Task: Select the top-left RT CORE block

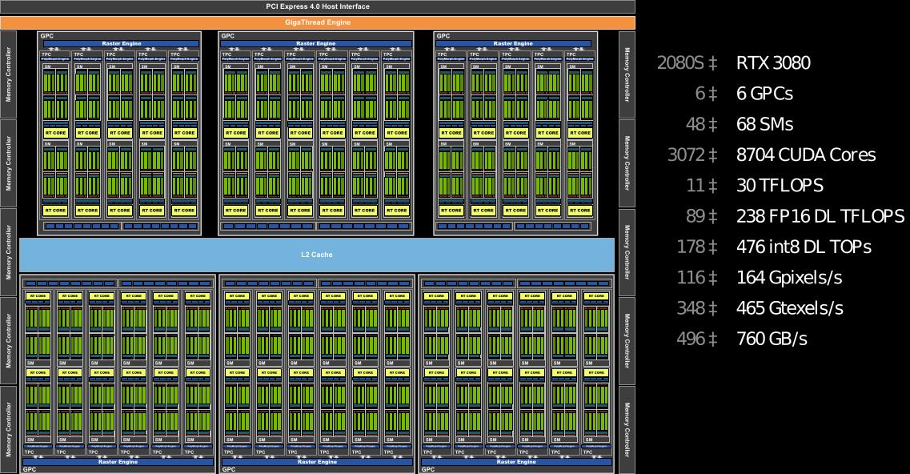Action: coord(54,133)
